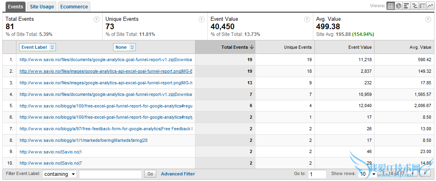The width and height of the screenshot is (436, 181).
Task: Switch to the Site Usage tab
Action: tap(42, 7)
